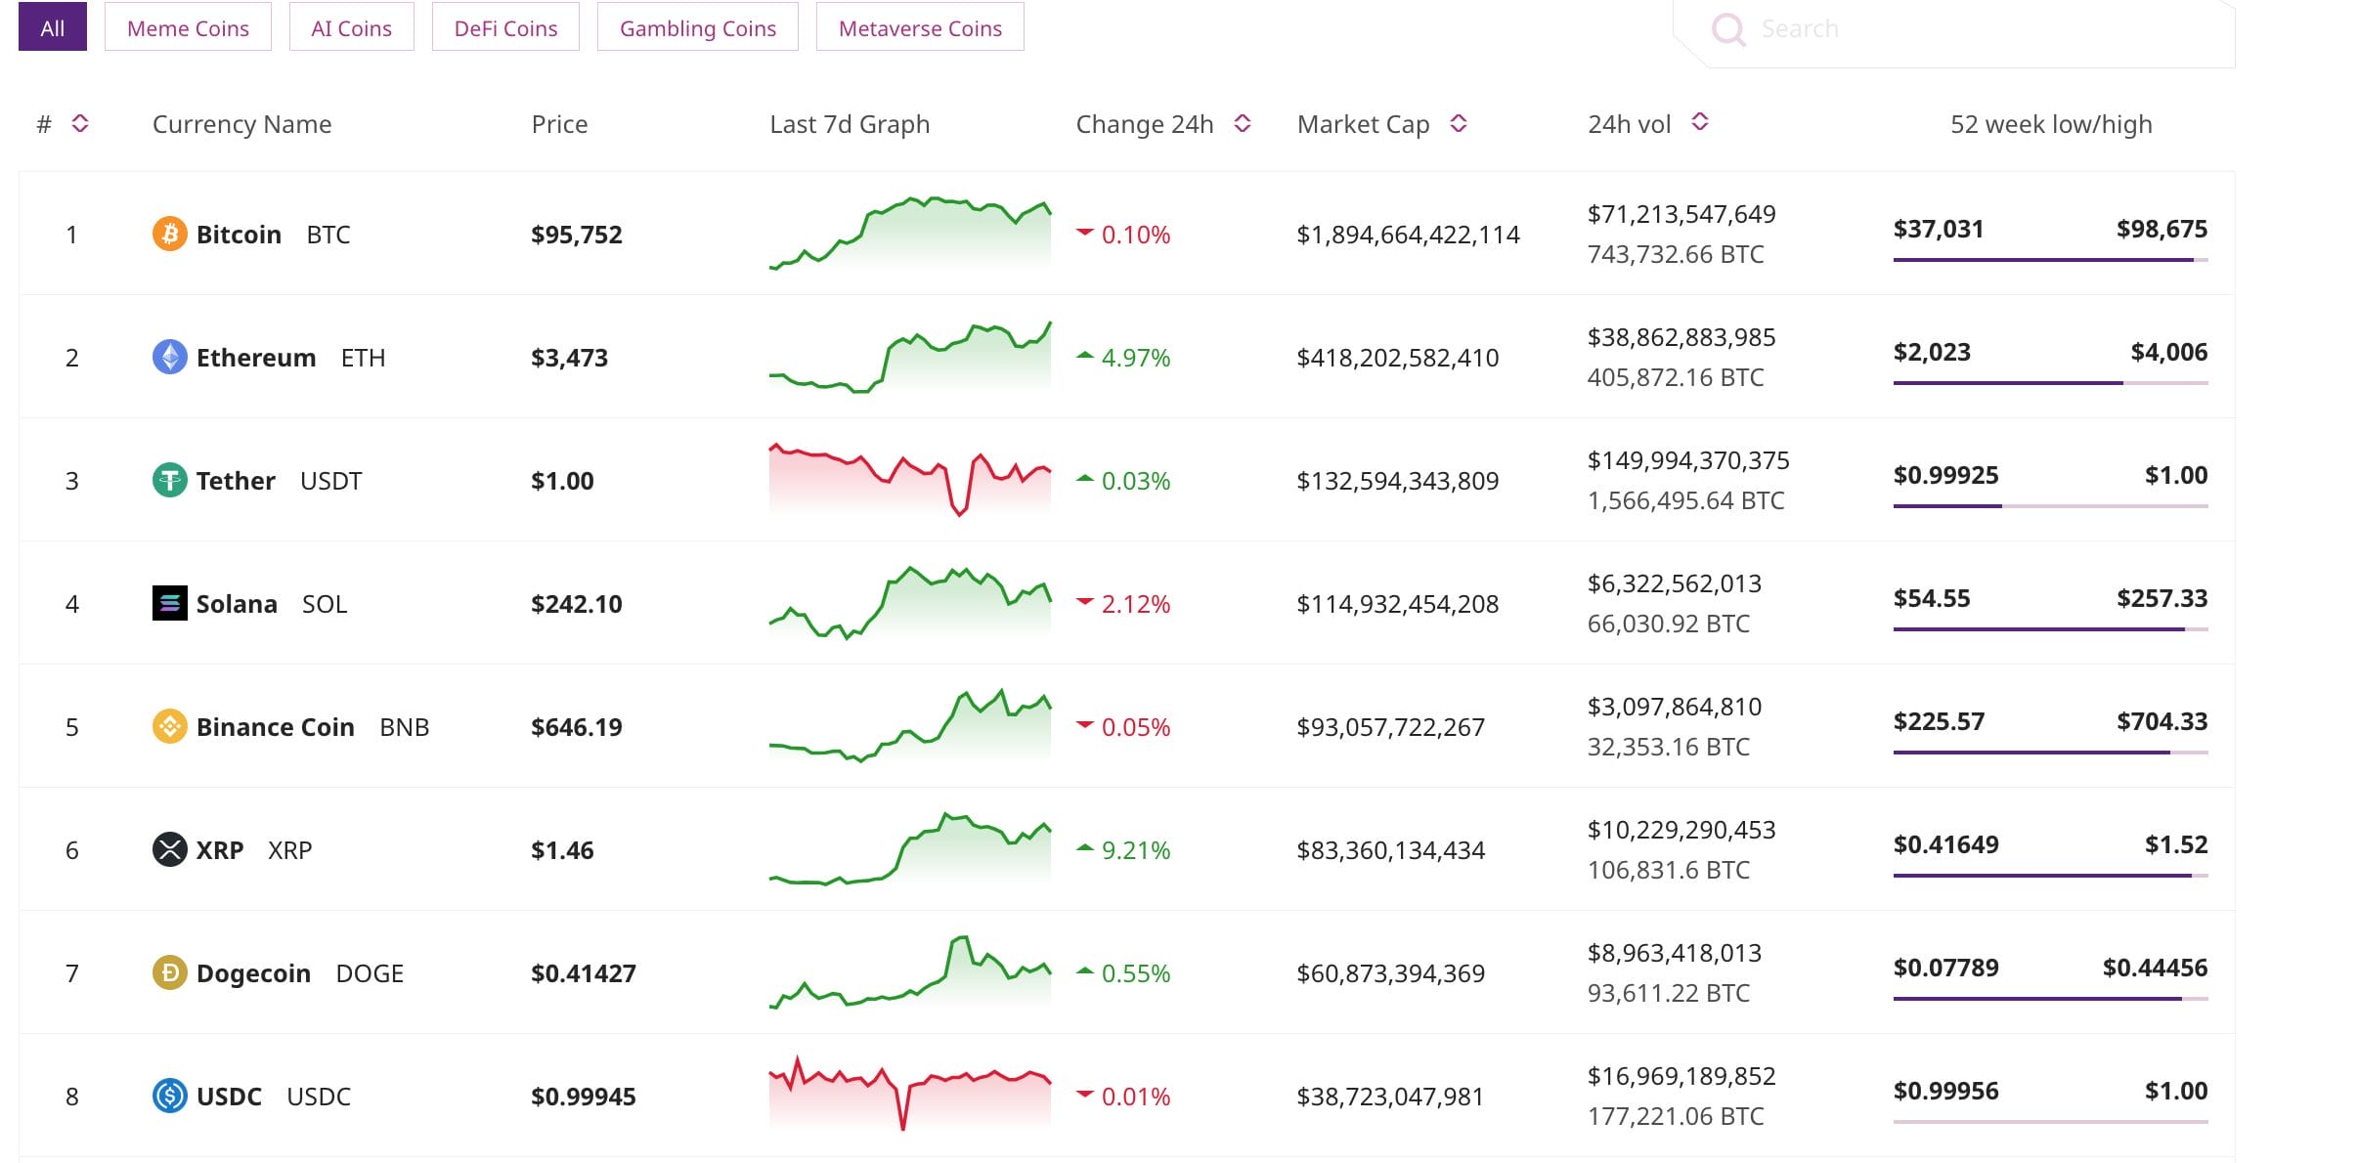Click the red down arrow beside Bitcoin 0.10%

(1084, 233)
